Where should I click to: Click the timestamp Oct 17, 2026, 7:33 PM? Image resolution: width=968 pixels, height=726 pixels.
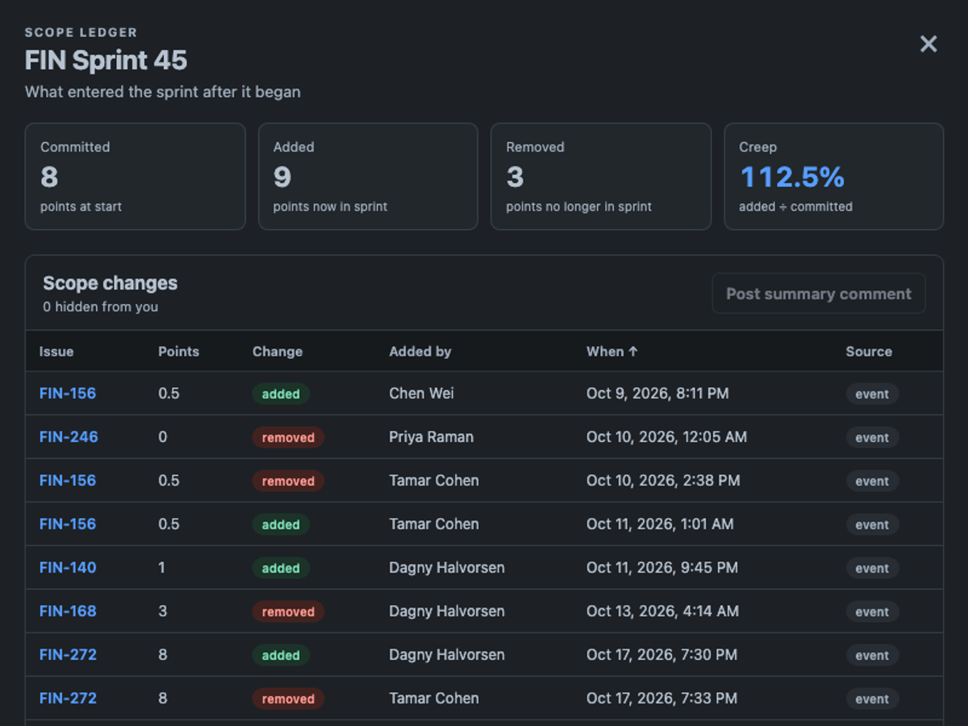point(661,699)
